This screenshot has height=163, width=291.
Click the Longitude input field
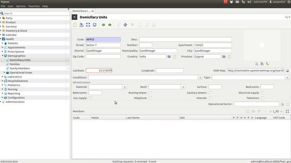(x=170, y=71)
